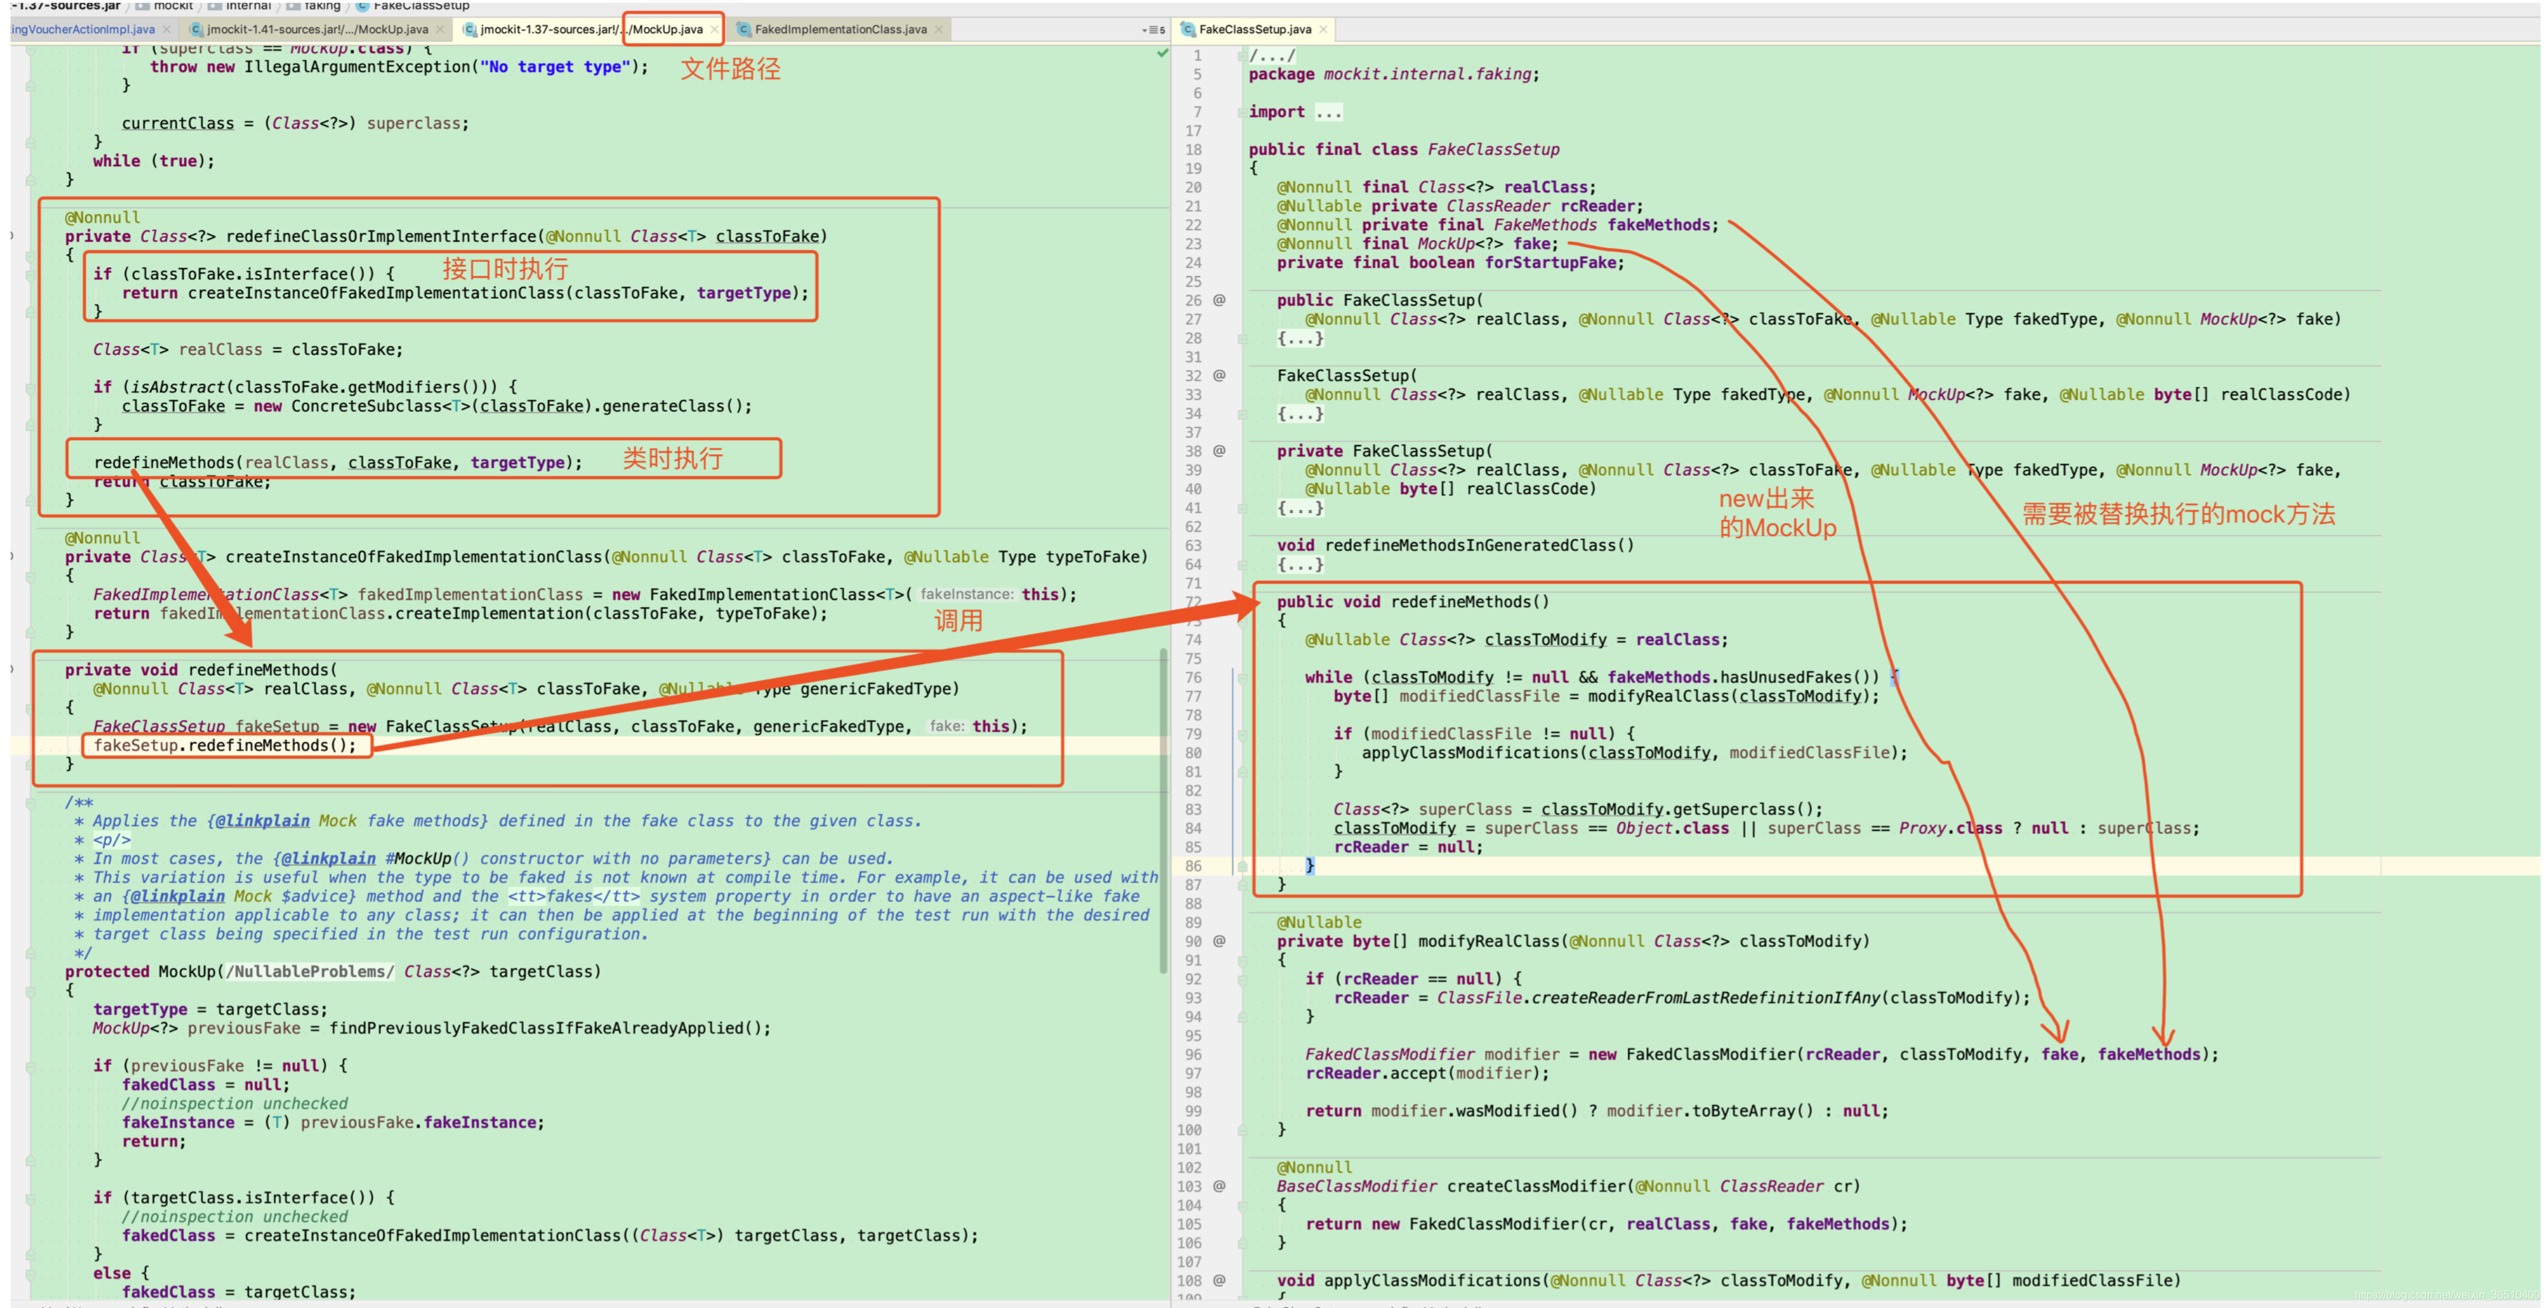Screen dimensions: 2547x1308
Task: Follow @linkplain link before #MockUp()
Action: (x=328, y=858)
